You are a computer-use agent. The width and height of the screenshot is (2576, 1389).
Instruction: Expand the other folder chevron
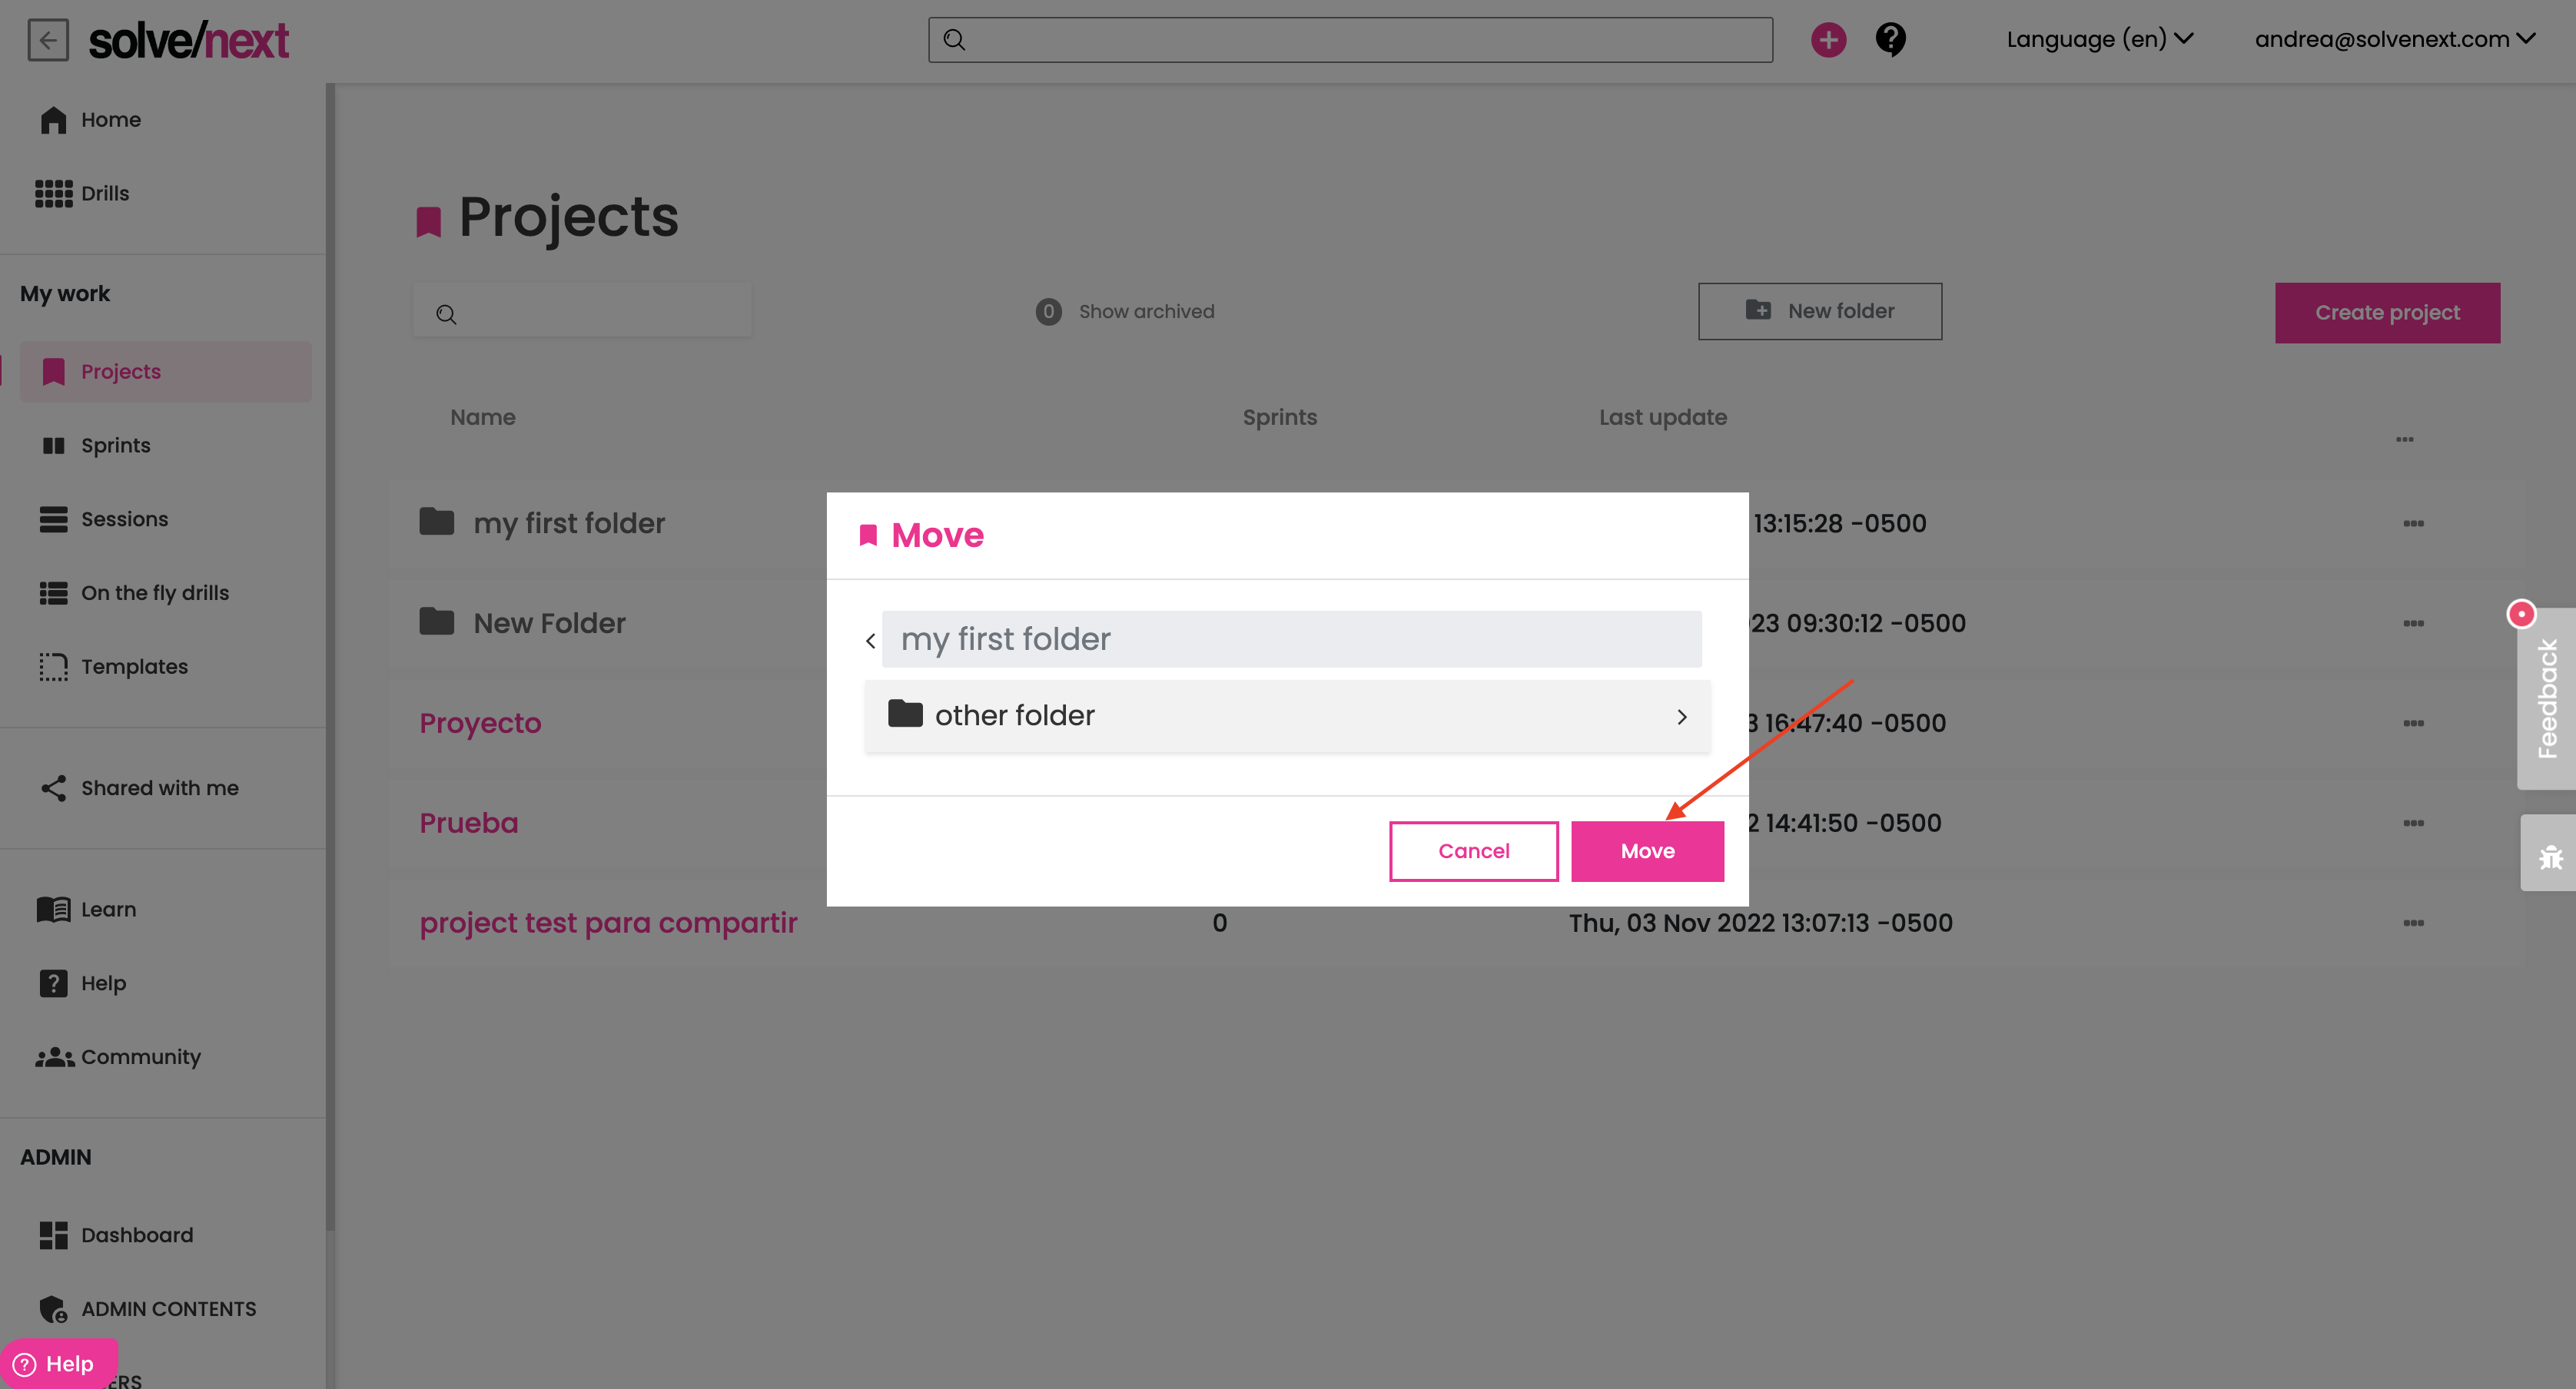[x=1681, y=716]
